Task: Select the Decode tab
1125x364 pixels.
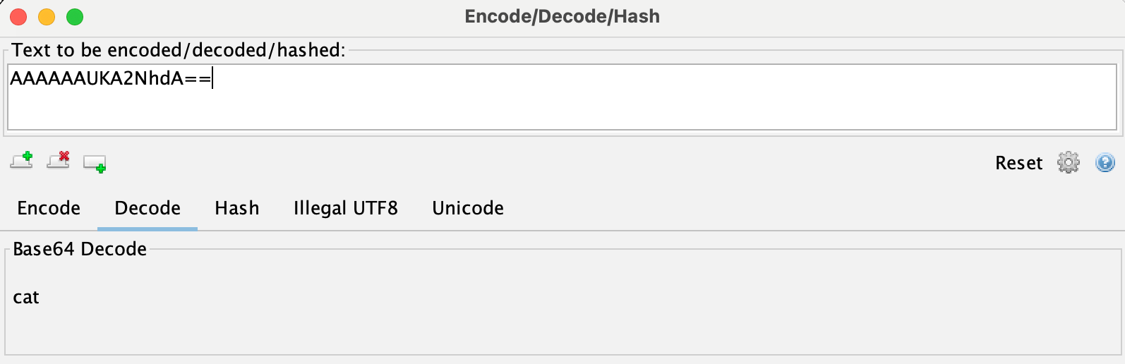Action: coord(148,208)
